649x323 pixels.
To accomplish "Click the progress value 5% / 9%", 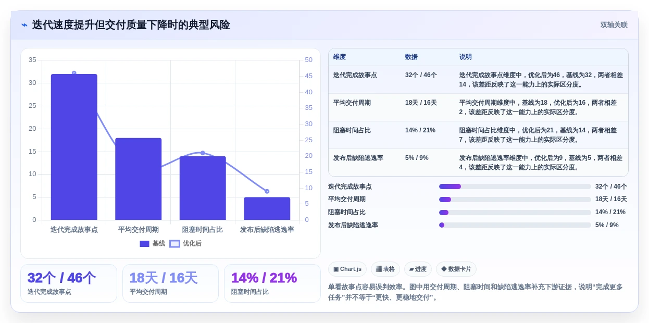I will (607, 225).
